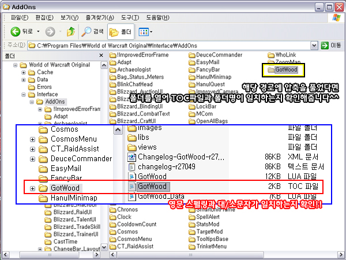346x260 pixels.
Task: Click the green Forward arrow icon
Action: (x=50, y=31)
